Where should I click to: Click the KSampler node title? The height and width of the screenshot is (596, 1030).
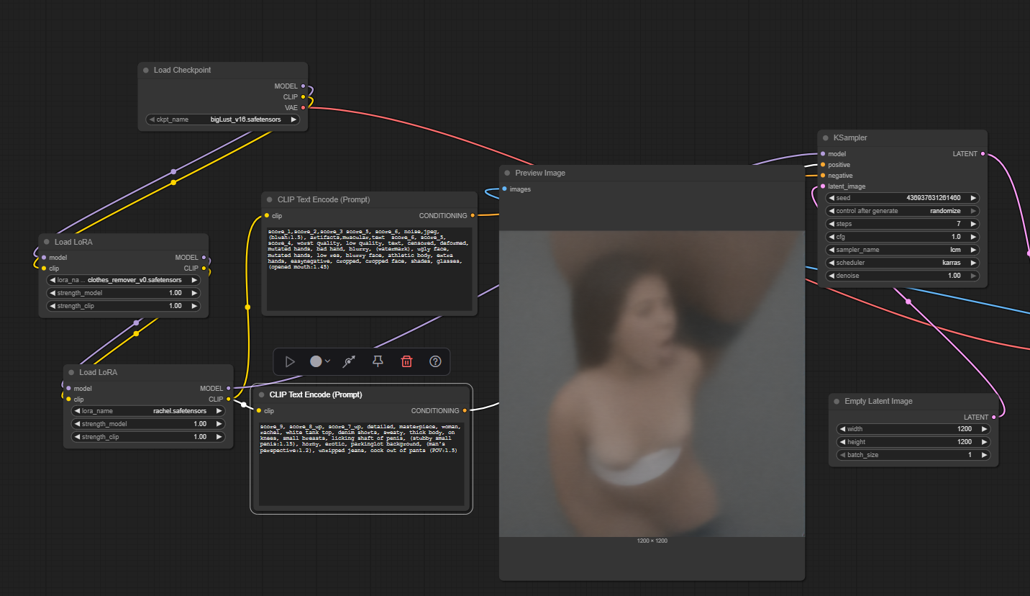(x=850, y=138)
